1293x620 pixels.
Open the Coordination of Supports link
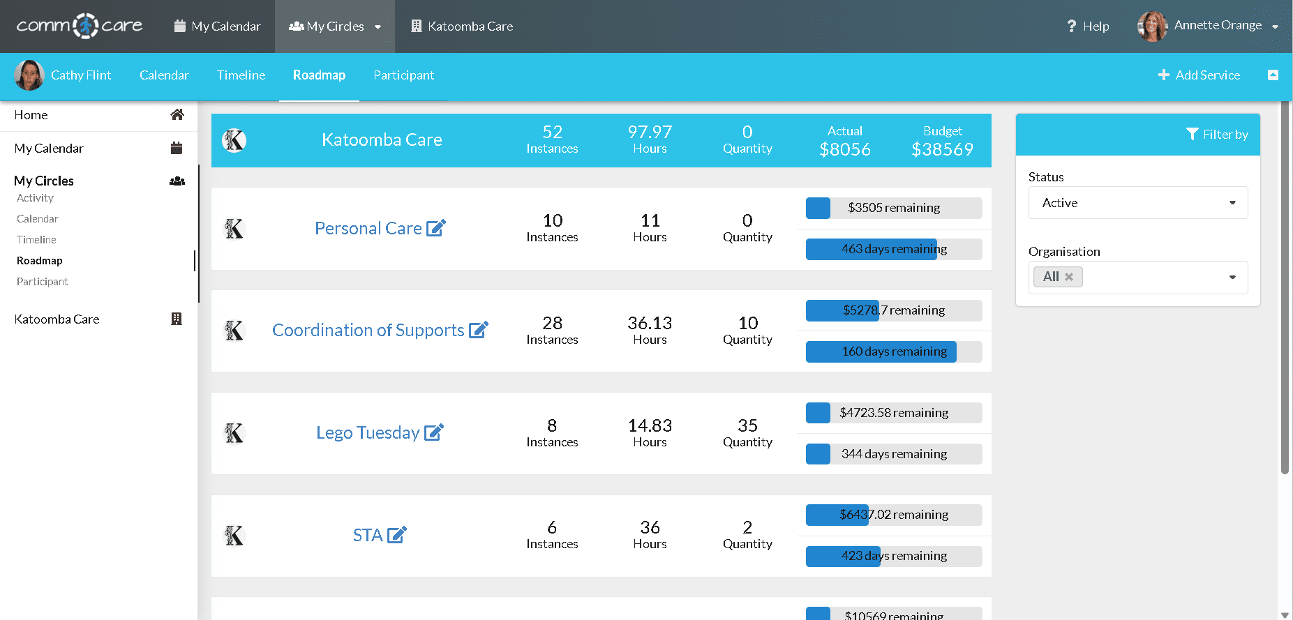point(368,330)
